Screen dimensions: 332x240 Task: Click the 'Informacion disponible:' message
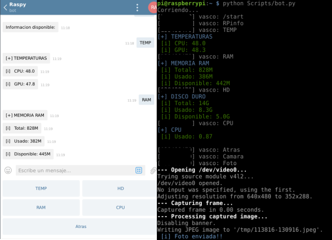point(31,27)
